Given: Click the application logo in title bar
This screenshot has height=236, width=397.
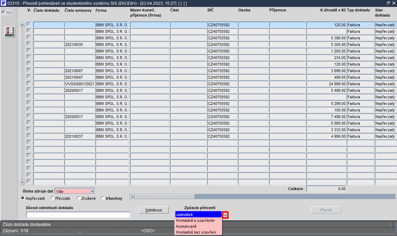Looking at the screenshot, I should (x=3, y=3).
